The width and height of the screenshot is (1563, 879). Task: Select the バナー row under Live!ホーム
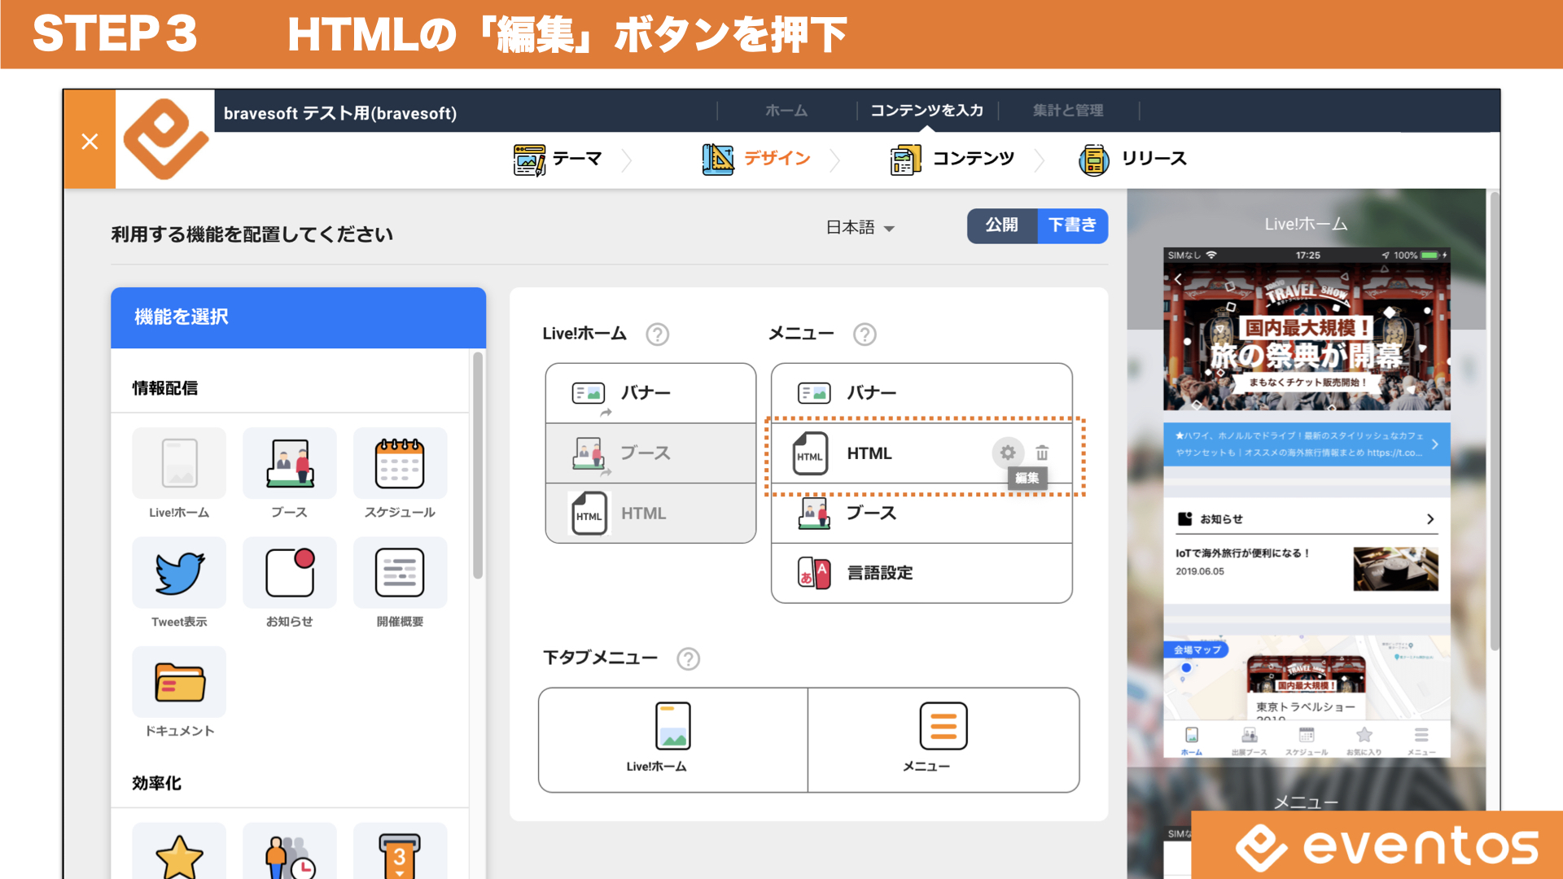click(650, 393)
